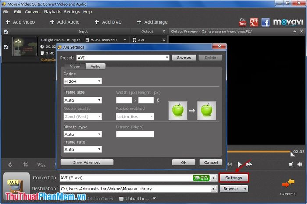Close the Input/Output list header
This screenshot has height=204, width=307.
(164, 31)
